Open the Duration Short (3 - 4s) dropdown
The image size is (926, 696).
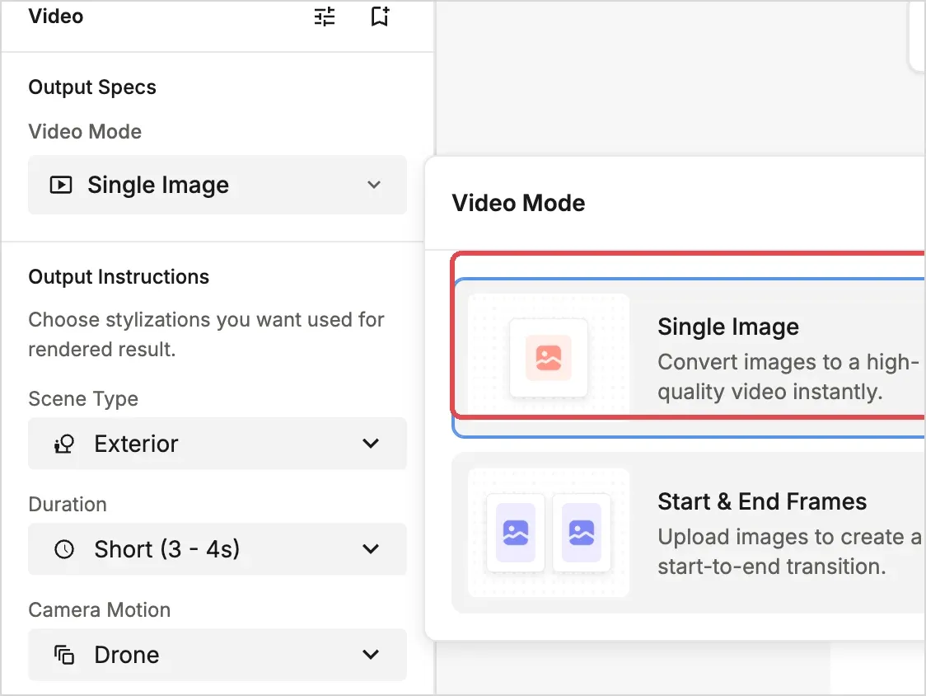point(217,548)
